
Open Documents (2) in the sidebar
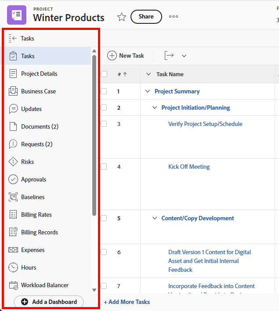tap(47, 126)
